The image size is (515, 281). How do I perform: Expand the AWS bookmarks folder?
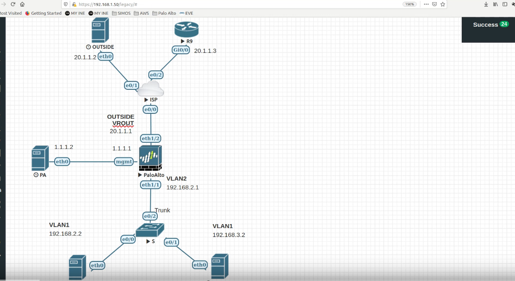[x=141, y=13]
